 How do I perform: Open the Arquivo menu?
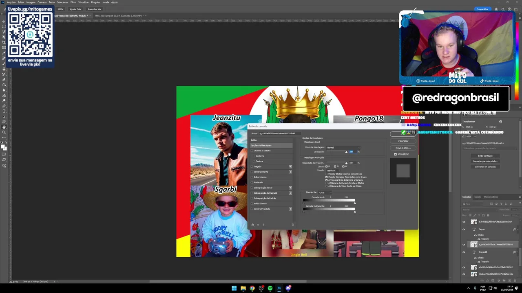click(x=11, y=2)
